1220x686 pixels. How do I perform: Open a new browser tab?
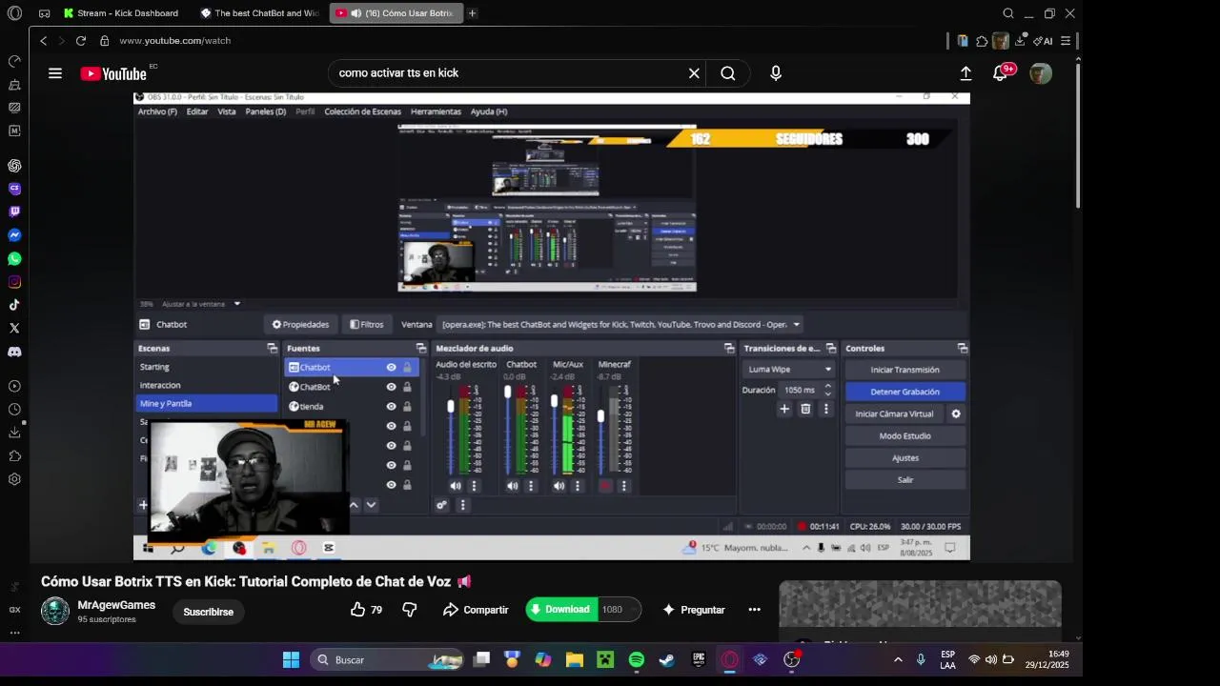pyautogui.click(x=472, y=13)
